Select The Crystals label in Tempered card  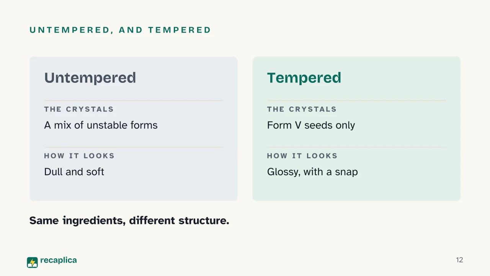coord(302,109)
